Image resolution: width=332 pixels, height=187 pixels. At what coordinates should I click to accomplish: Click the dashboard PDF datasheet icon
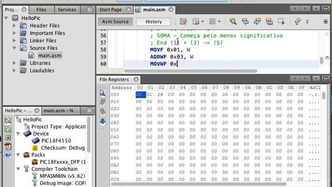pos(8,146)
